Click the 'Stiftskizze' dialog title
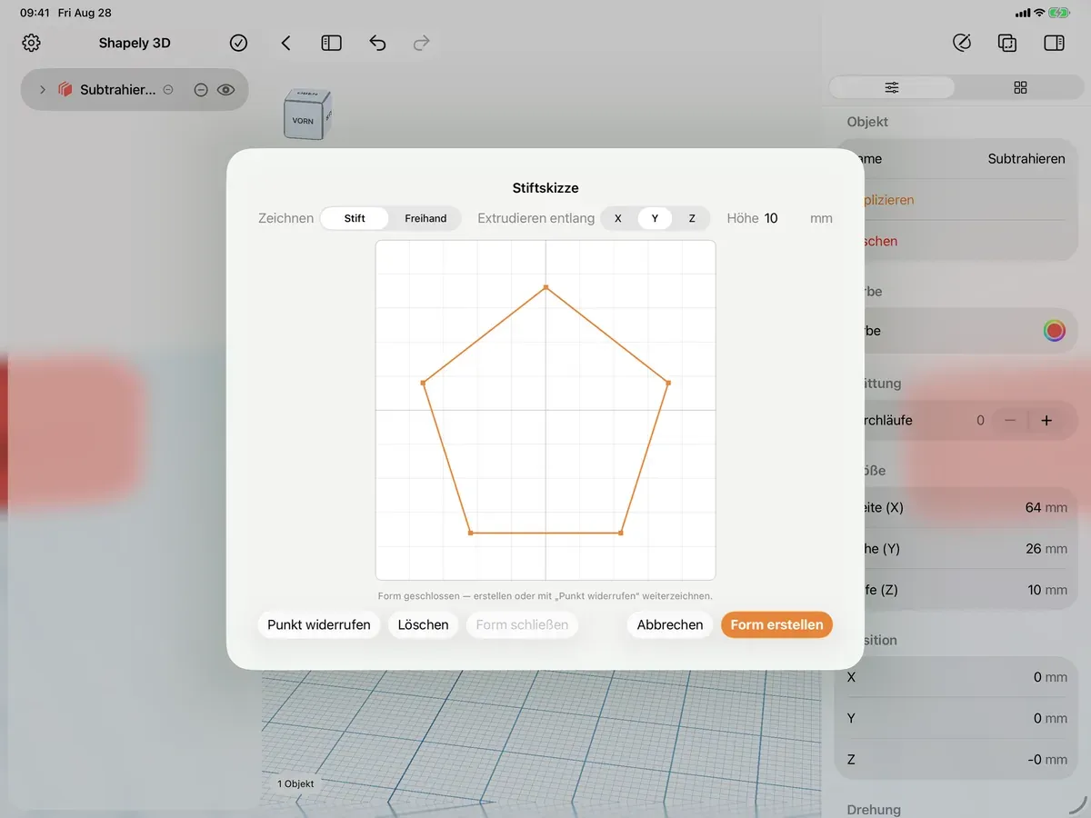The width and height of the screenshot is (1091, 818). (545, 188)
